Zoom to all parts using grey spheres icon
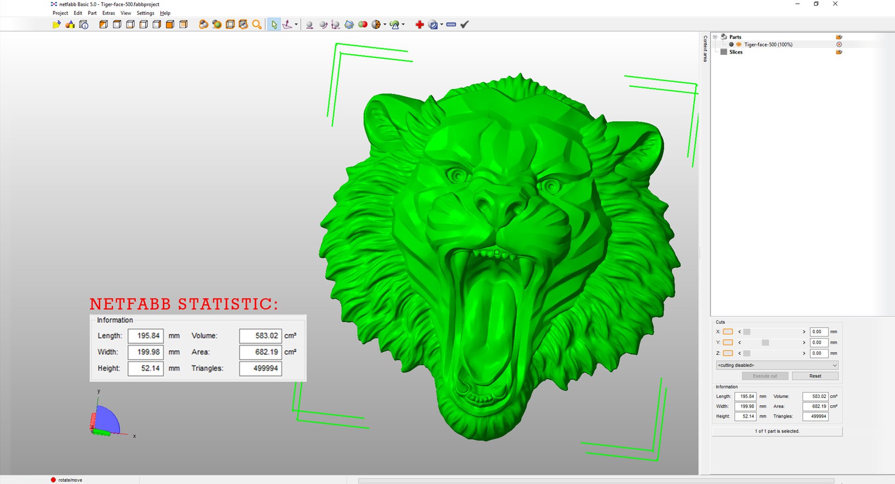This screenshot has height=484, width=895. [203, 25]
